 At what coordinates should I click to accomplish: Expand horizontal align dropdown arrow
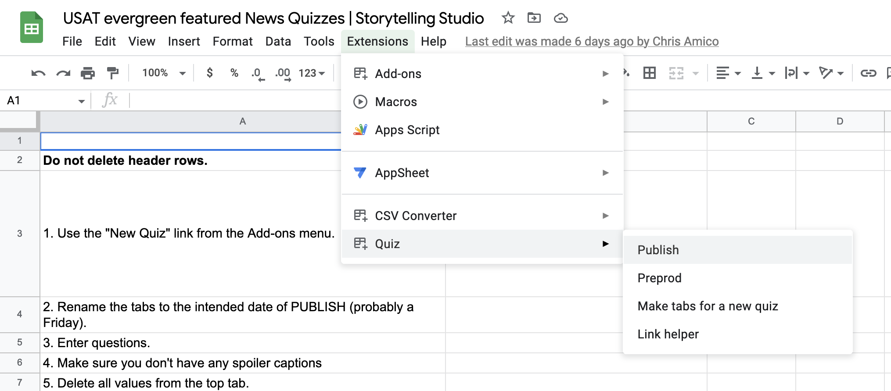(x=738, y=73)
